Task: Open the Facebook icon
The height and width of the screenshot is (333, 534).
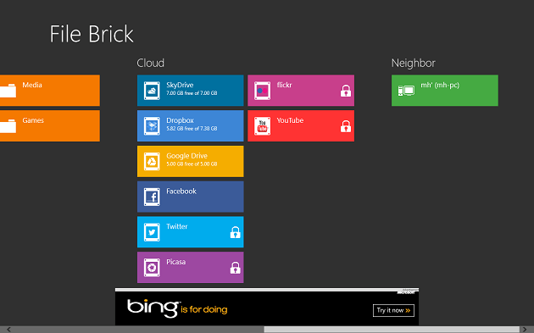Action: click(x=152, y=197)
